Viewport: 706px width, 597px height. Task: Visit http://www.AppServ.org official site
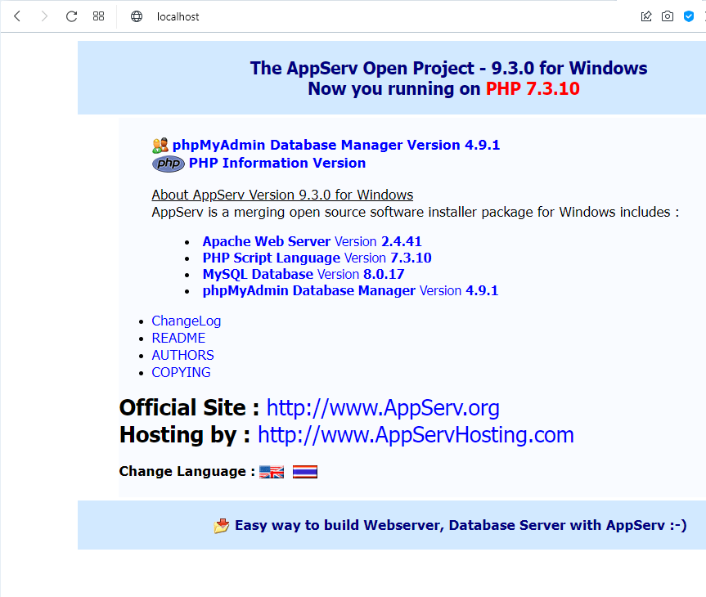pos(383,408)
